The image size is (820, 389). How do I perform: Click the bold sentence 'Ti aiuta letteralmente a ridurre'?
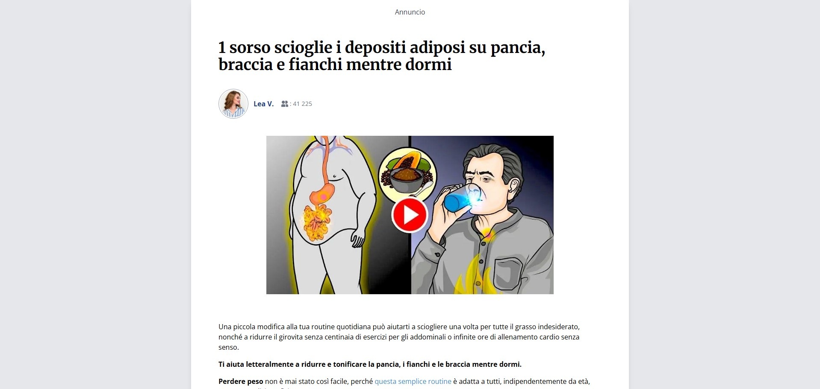[370, 364]
